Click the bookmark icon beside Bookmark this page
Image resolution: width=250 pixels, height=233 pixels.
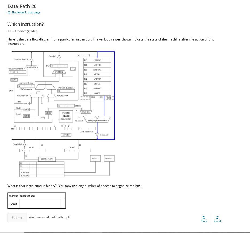pyautogui.click(x=9, y=12)
